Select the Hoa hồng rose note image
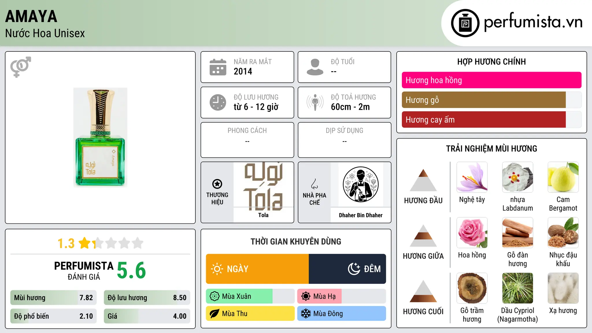This screenshot has width=592, height=333. (x=472, y=233)
